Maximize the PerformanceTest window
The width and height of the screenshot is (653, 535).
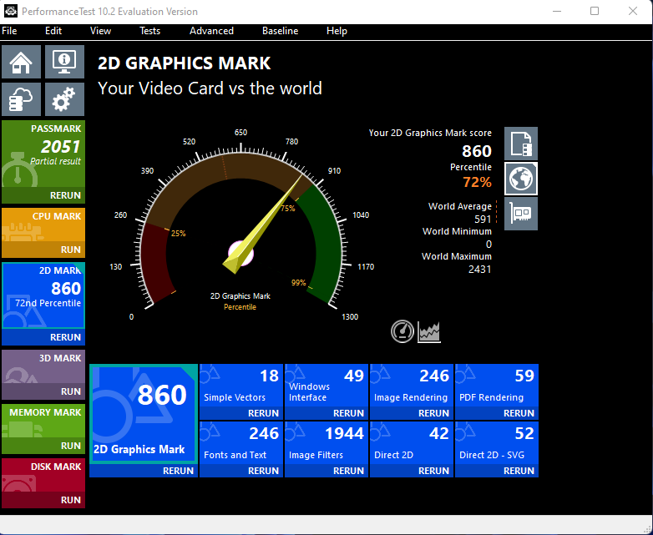[595, 11]
